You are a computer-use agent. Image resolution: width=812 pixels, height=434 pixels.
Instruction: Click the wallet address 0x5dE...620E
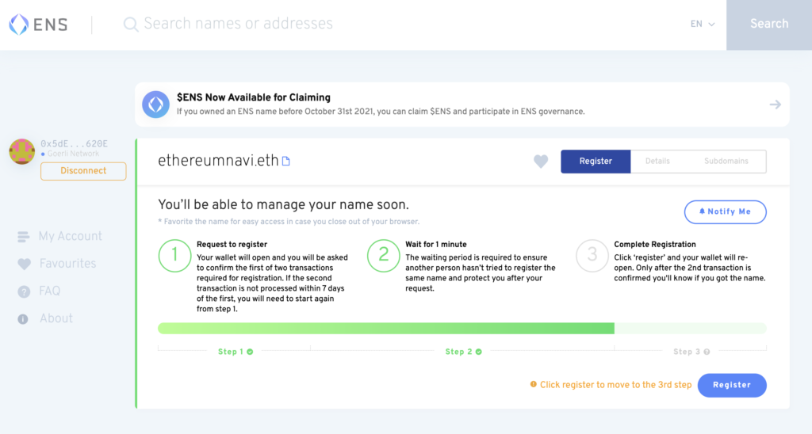click(x=74, y=144)
